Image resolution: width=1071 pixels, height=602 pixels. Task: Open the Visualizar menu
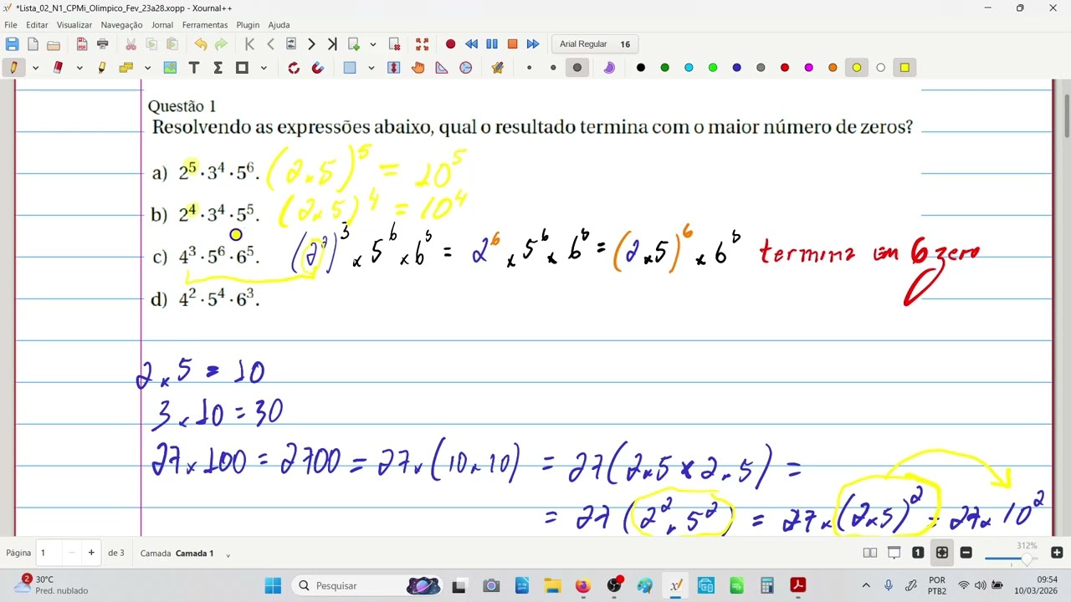[x=74, y=25]
